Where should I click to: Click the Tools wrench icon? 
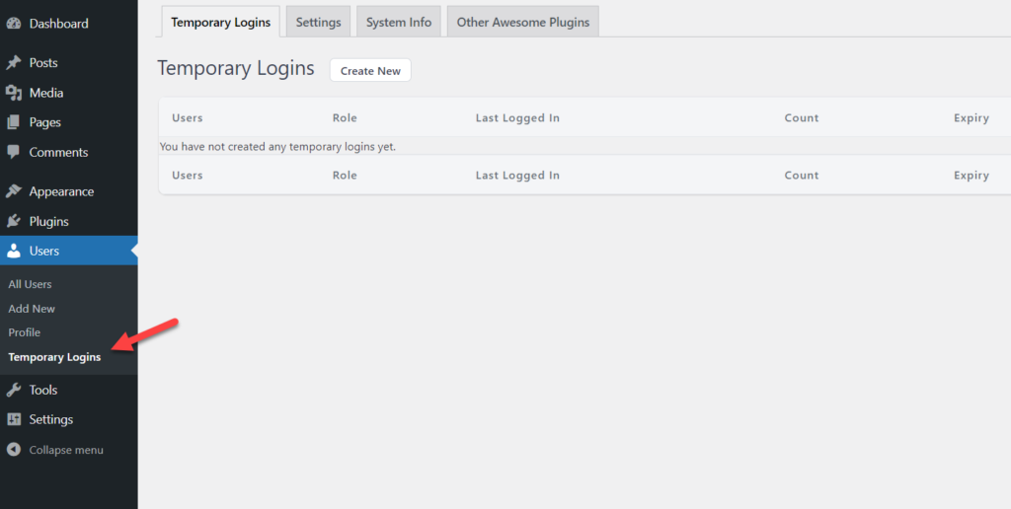click(14, 390)
